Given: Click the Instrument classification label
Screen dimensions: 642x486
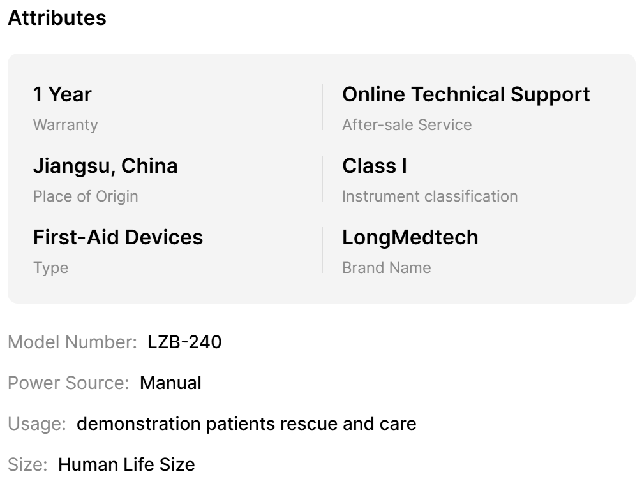Looking at the screenshot, I should [x=429, y=196].
